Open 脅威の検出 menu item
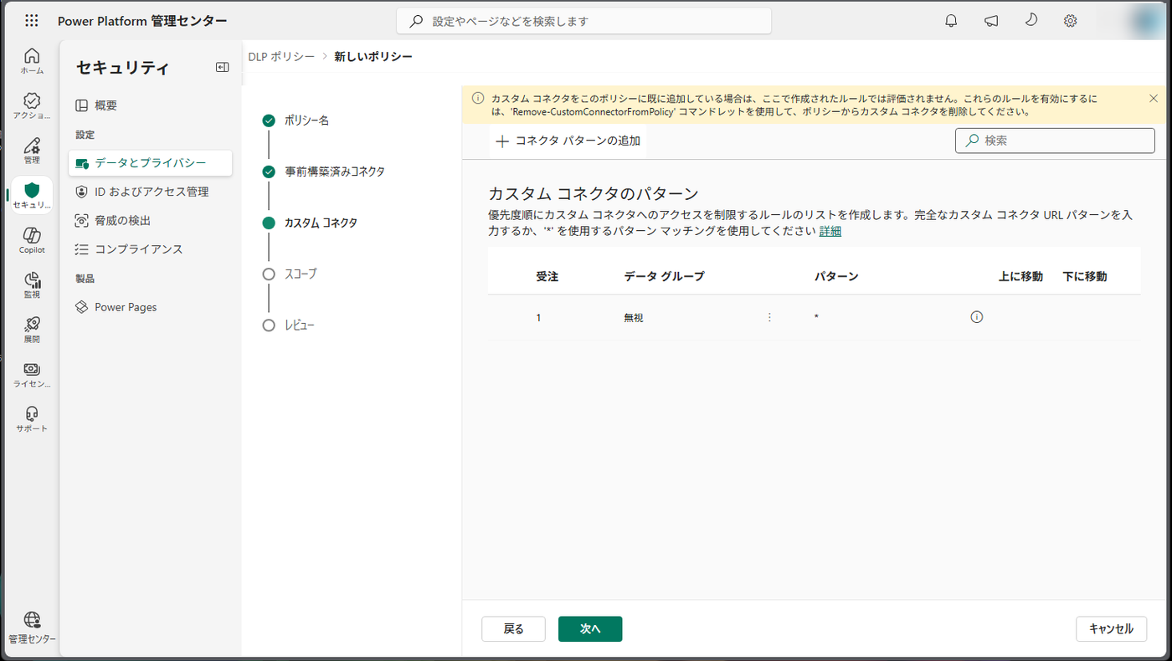The width and height of the screenshot is (1172, 661). (151, 220)
